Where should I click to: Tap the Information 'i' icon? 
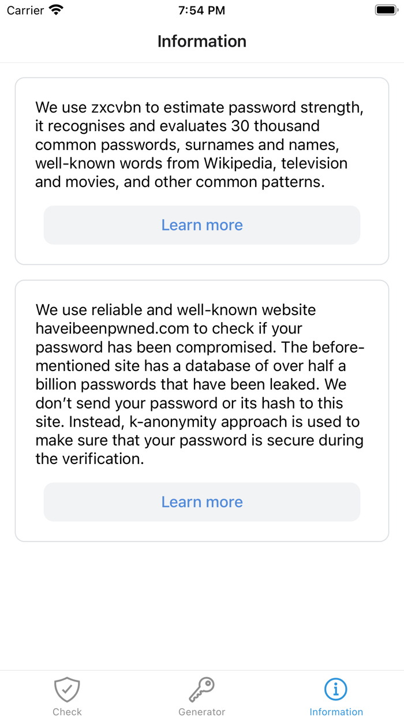click(x=336, y=688)
